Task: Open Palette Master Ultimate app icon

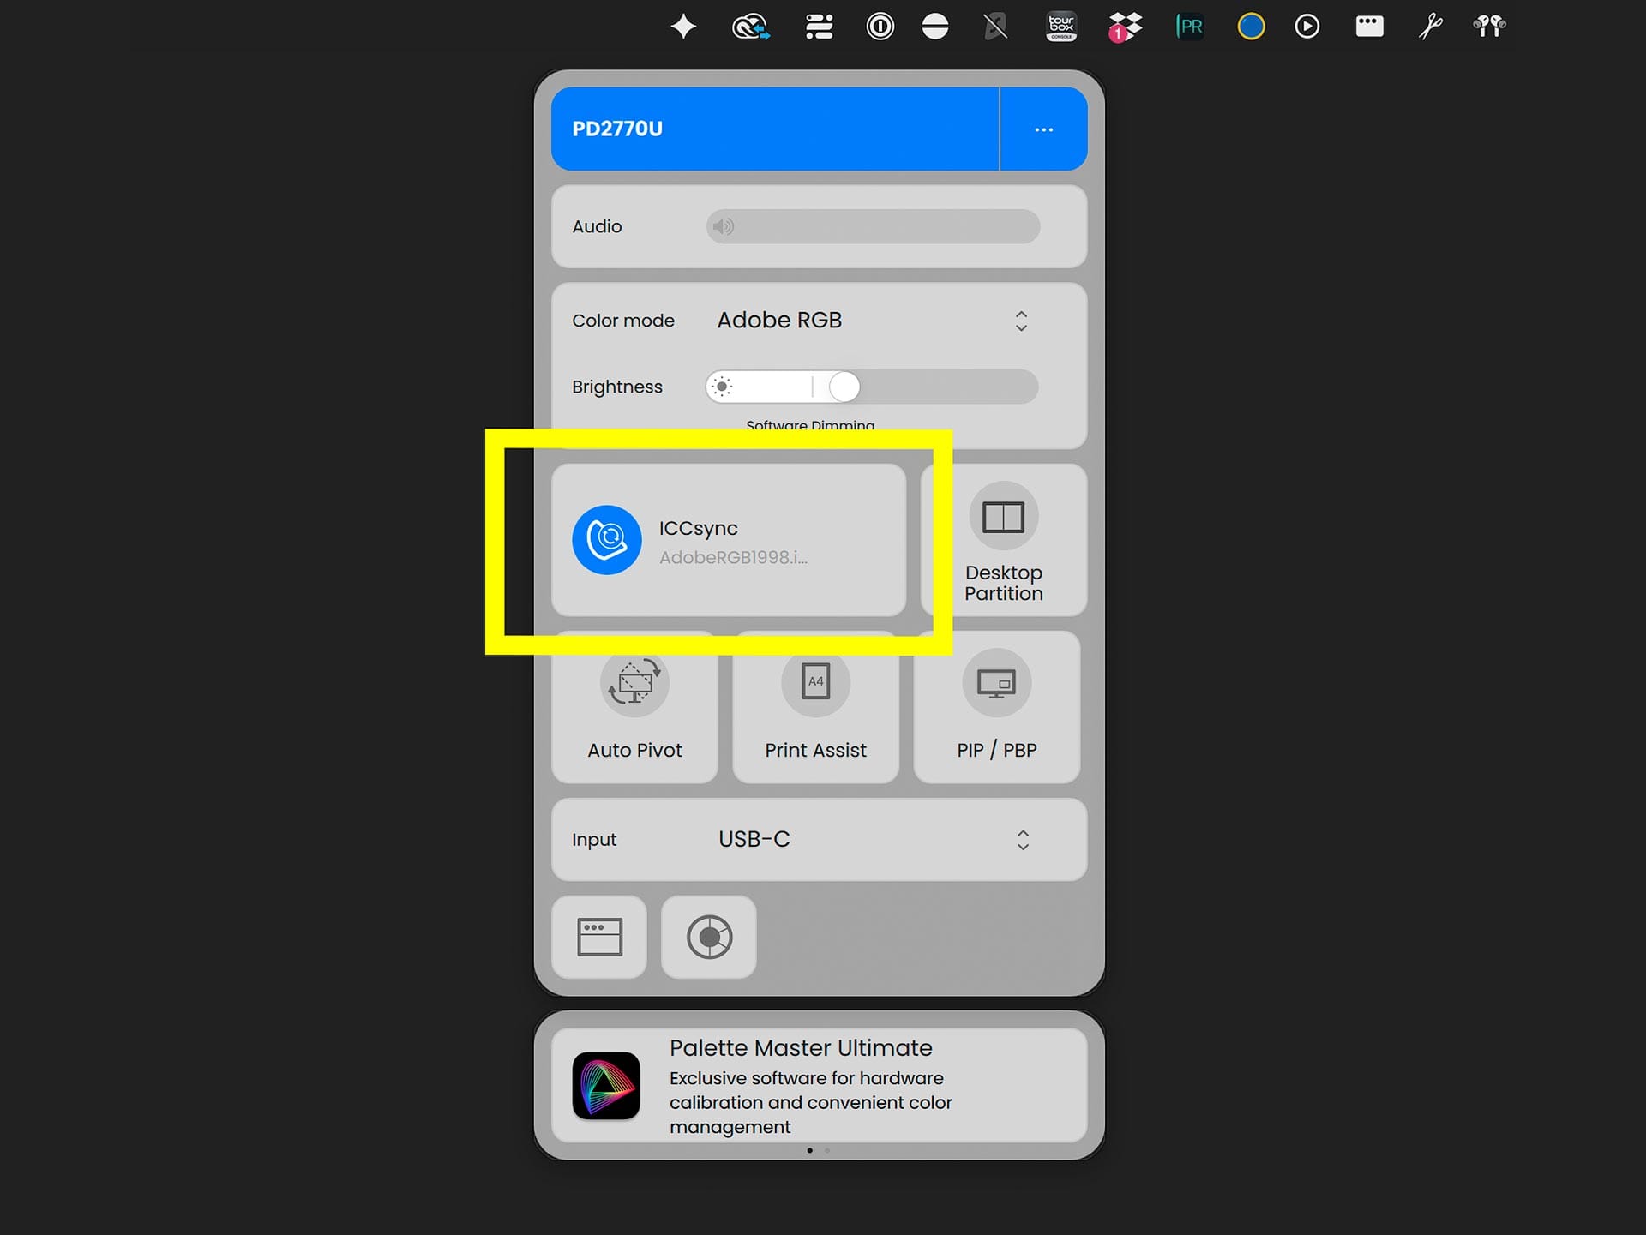Action: pos(606,1086)
